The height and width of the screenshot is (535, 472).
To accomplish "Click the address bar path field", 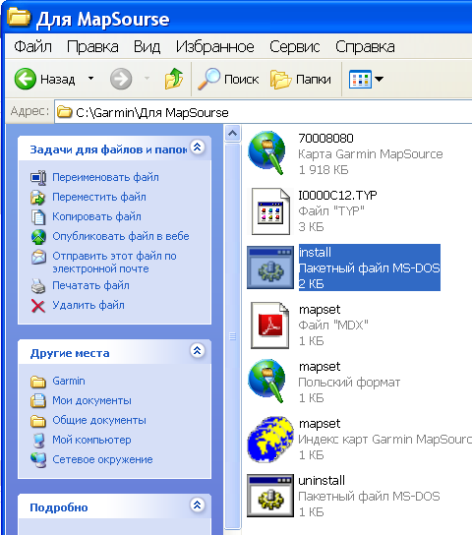I will [x=263, y=112].
